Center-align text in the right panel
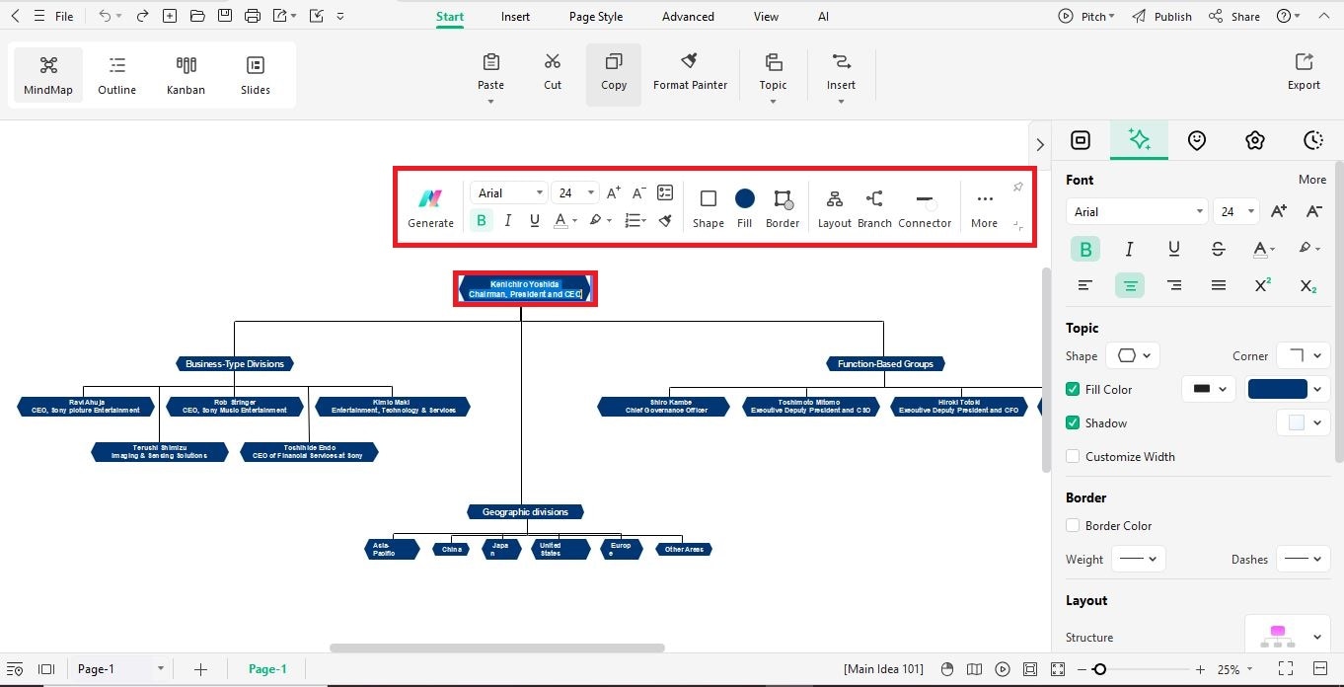The height and width of the screenshot is (687, 1344). (x=1130, y=286)
